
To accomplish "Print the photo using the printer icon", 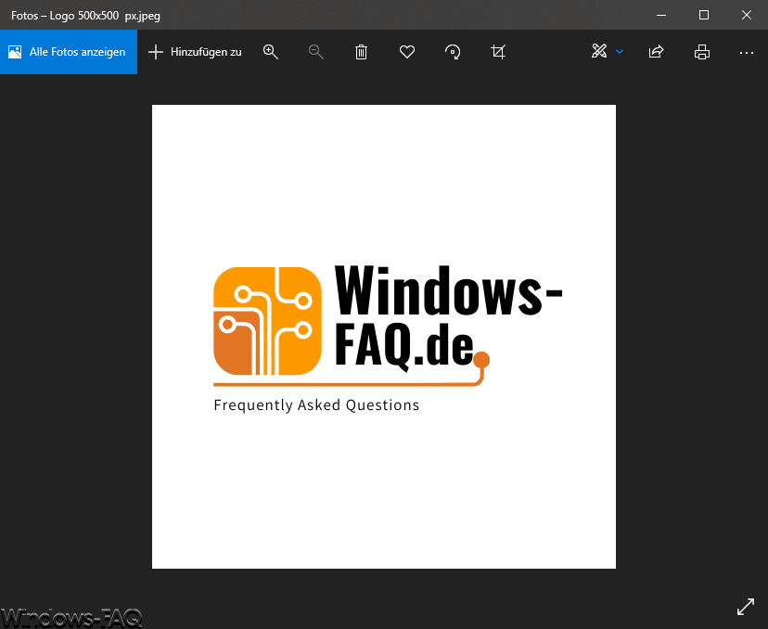I will pyautogui.click(x=702, y=51).
